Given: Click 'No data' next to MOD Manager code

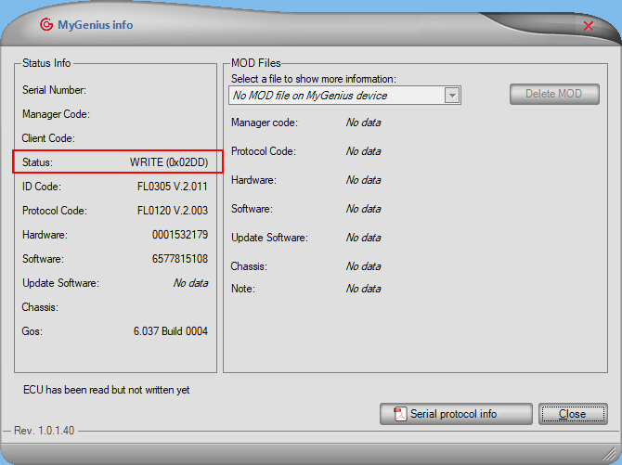Looking at the screenshot, I should click(x=363, y=123).
